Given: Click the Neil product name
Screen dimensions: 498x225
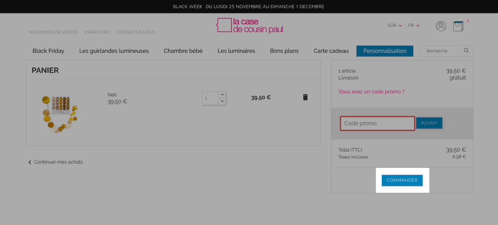Looking at the screenshot, I should (112, 95).
